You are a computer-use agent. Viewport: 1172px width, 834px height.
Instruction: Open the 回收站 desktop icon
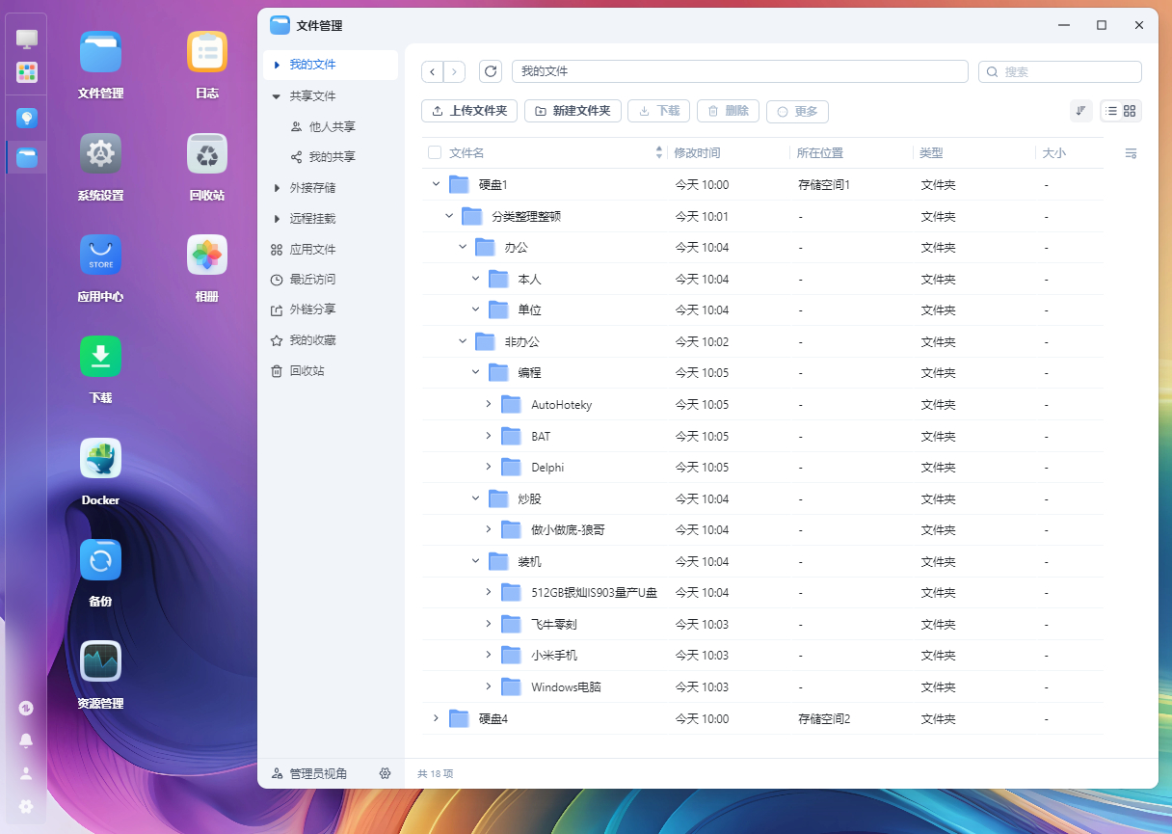(207, 153)
